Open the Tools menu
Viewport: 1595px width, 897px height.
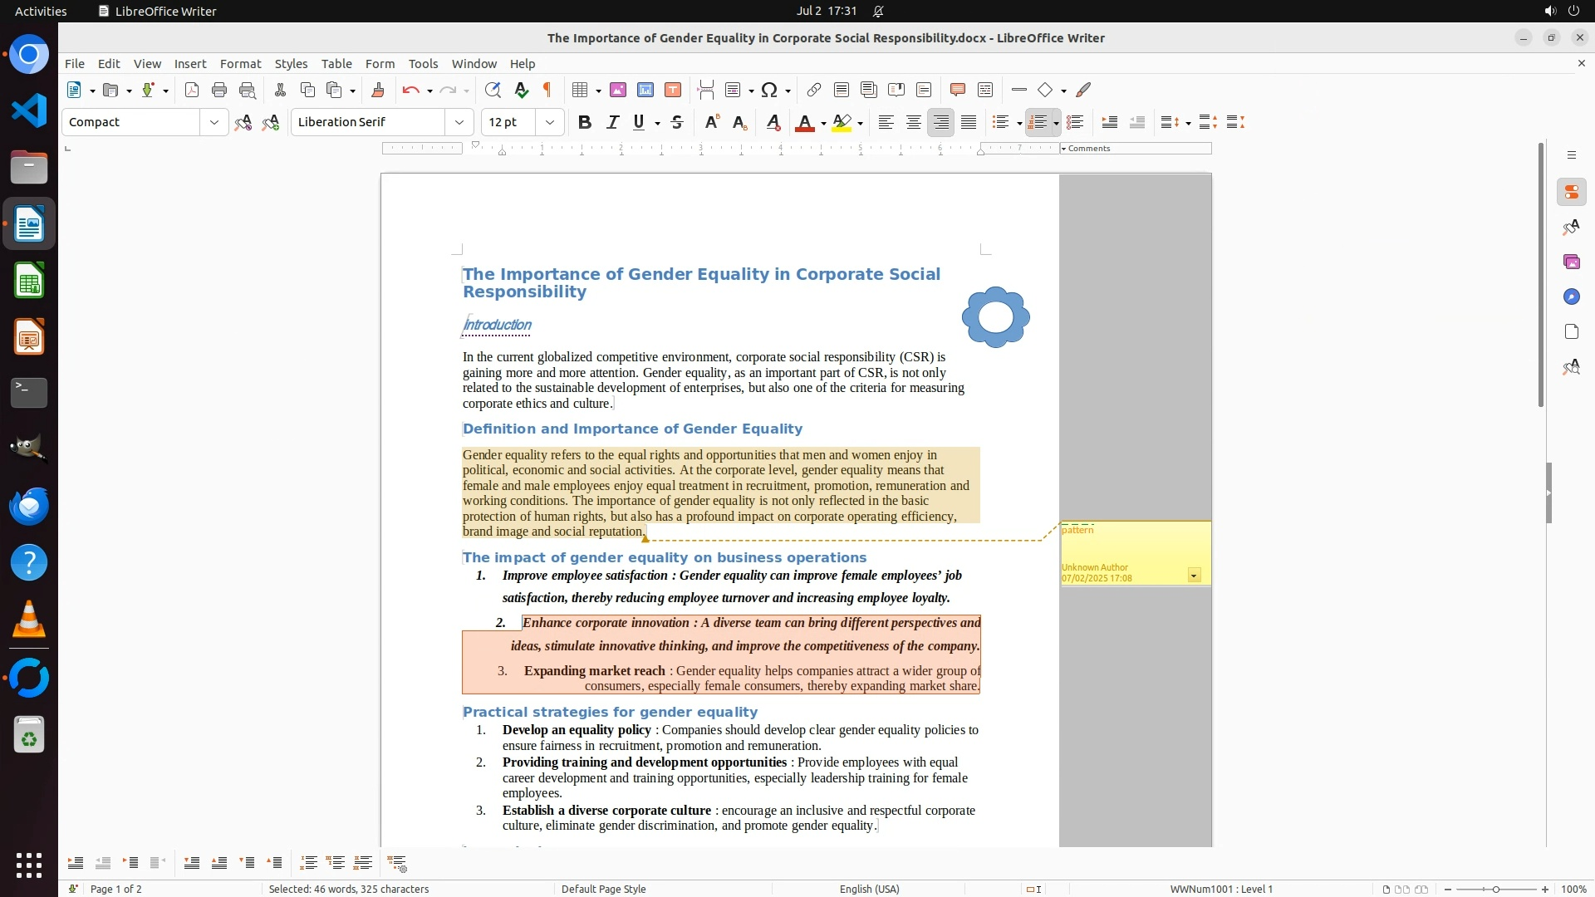[423, 63]
